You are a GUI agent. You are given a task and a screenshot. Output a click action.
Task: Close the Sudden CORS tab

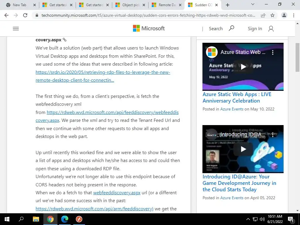[217, 5]
